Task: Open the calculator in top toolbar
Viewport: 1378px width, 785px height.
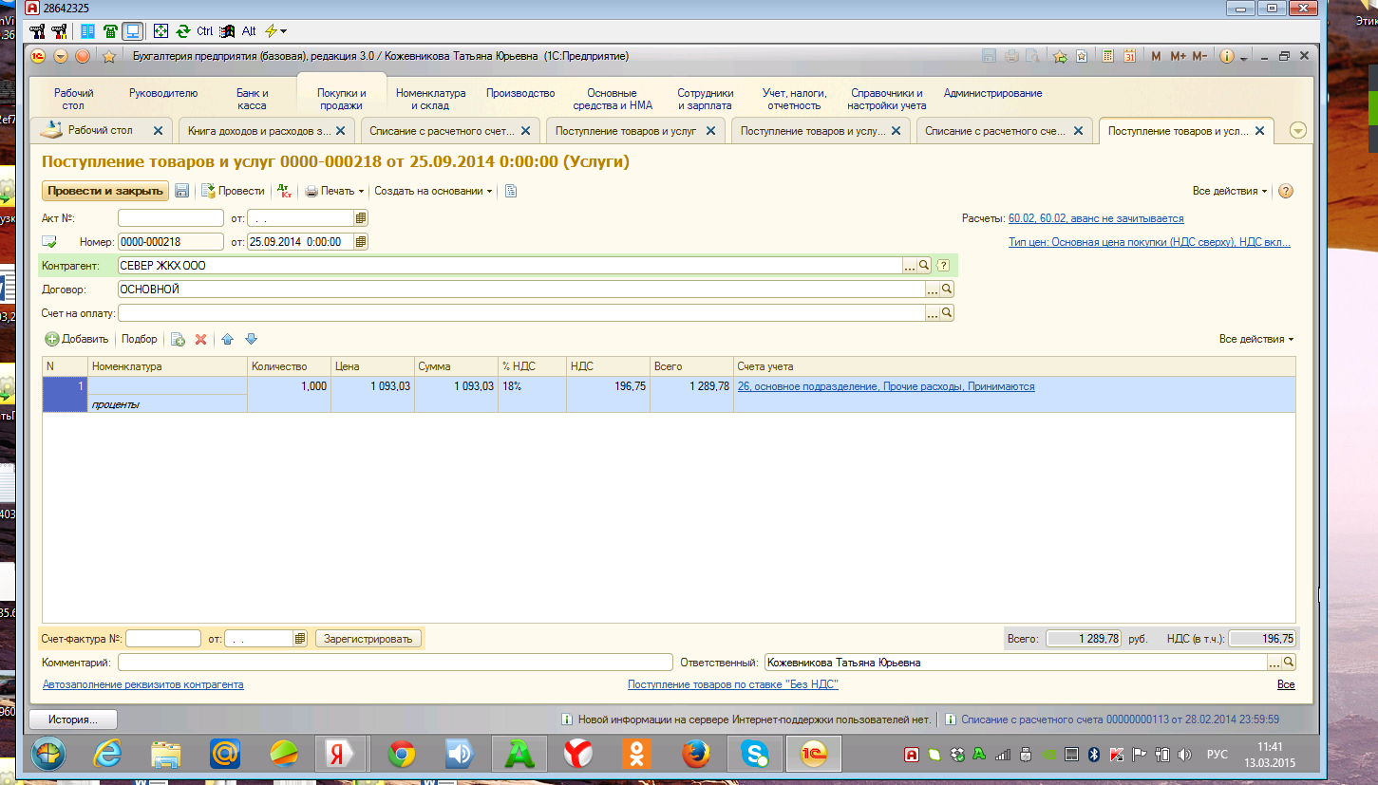Action: (x=1107, y=57)
